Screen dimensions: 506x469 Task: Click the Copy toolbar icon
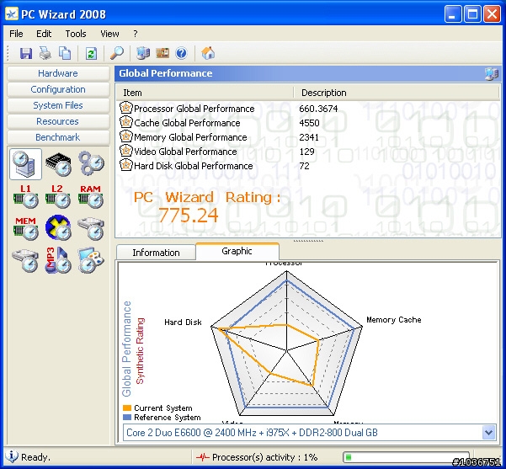(65, 53)
